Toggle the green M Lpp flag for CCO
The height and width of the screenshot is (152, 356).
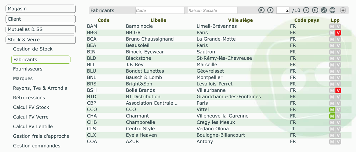pos(332,110)
